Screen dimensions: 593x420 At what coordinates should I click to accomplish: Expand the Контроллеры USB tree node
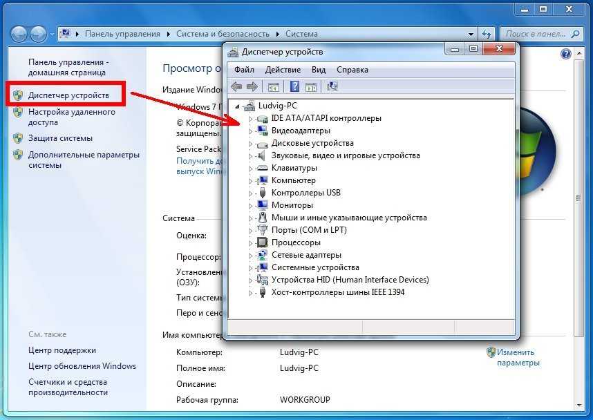click(250, 193)
